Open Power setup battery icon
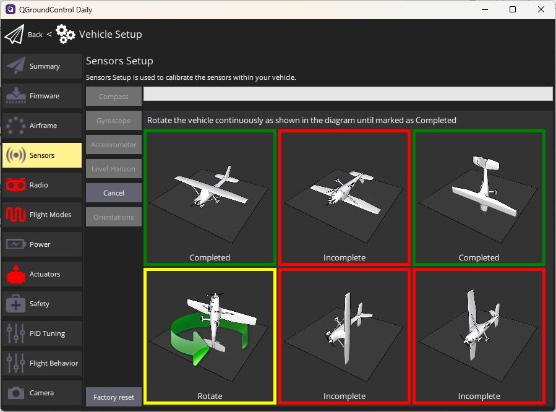The image size is (556, 412). [x=16, y=244]
